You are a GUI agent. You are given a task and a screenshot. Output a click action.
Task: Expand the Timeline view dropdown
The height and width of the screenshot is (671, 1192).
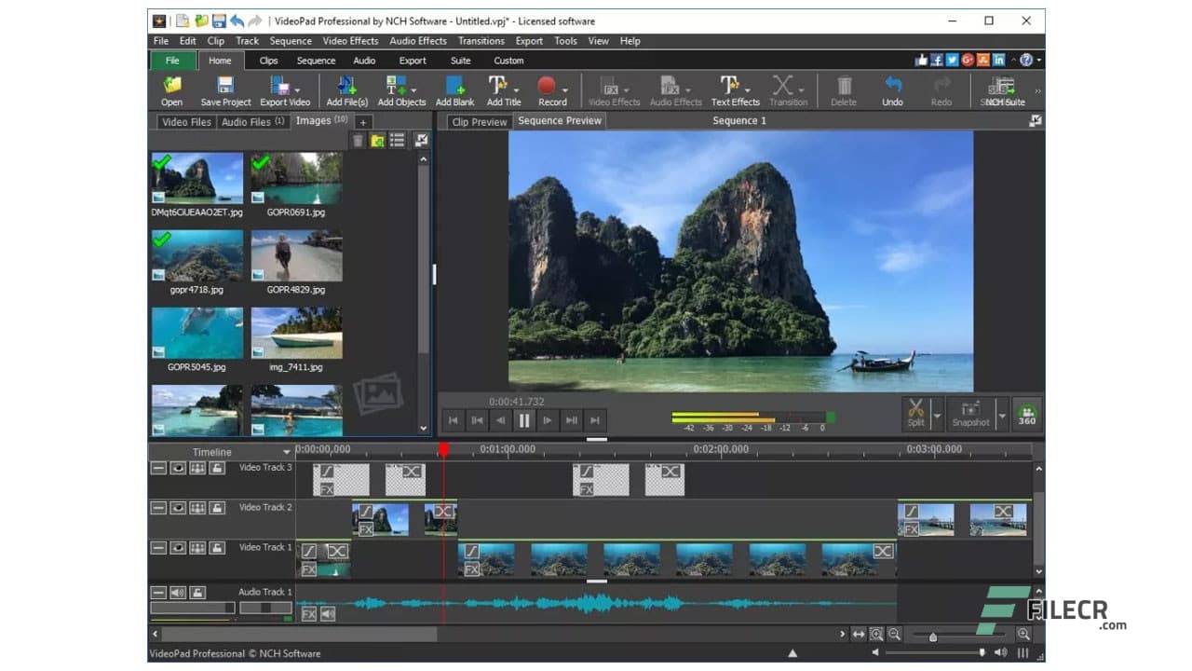(x=286, y=452)
